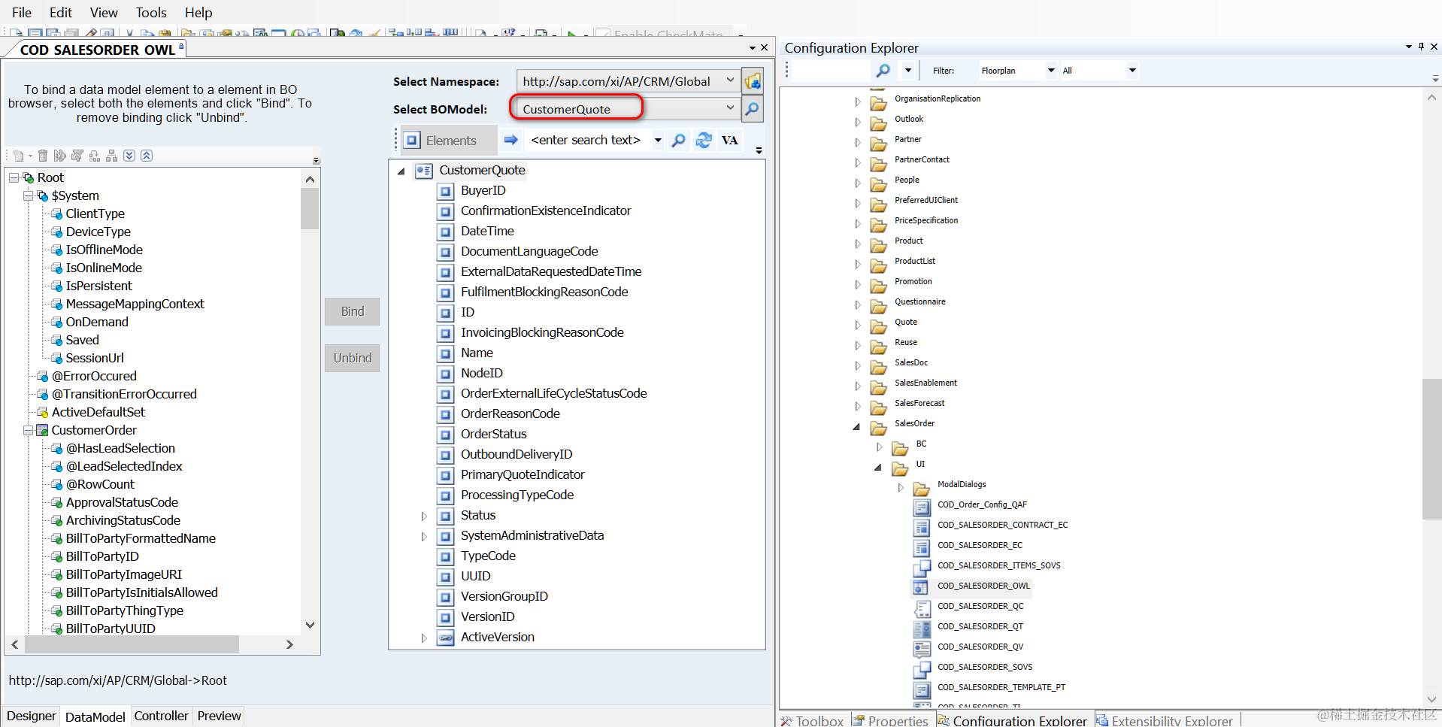
Task: Toggle the Elements button in BO browser
Action: (449, 140)
